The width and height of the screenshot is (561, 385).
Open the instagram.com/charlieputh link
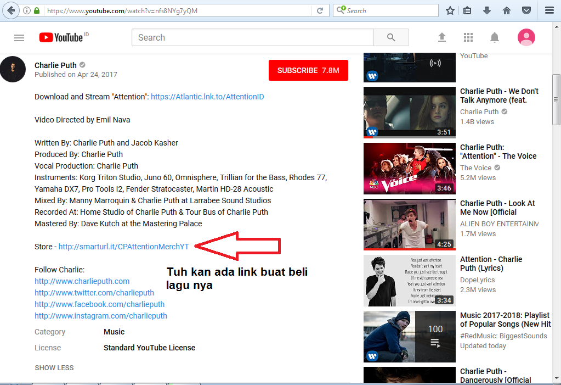100,316
